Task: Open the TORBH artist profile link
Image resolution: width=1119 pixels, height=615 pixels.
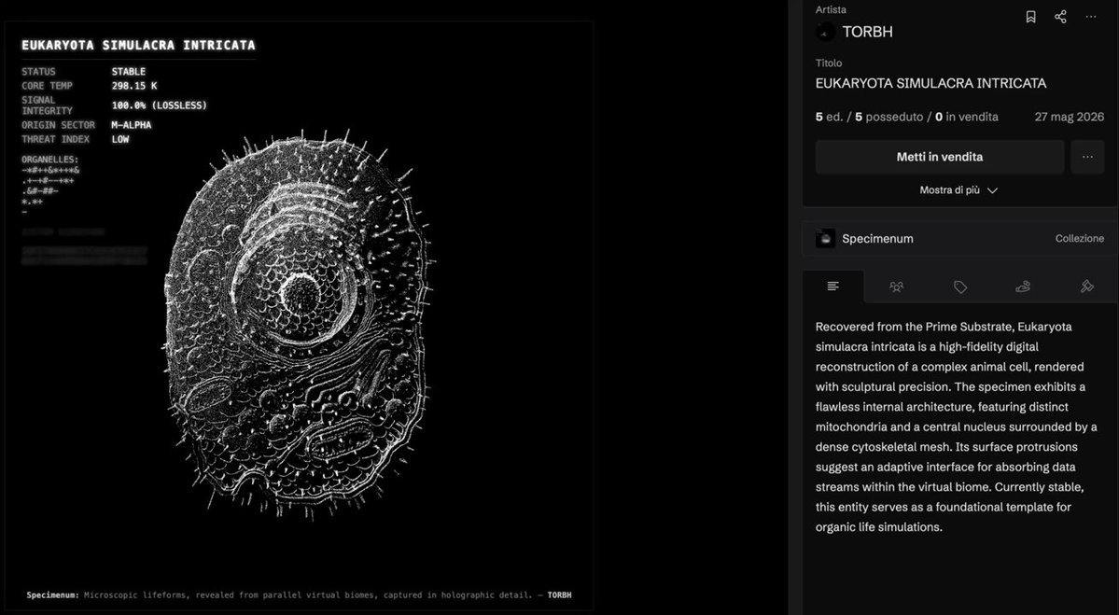Action: tap(867, 32)
